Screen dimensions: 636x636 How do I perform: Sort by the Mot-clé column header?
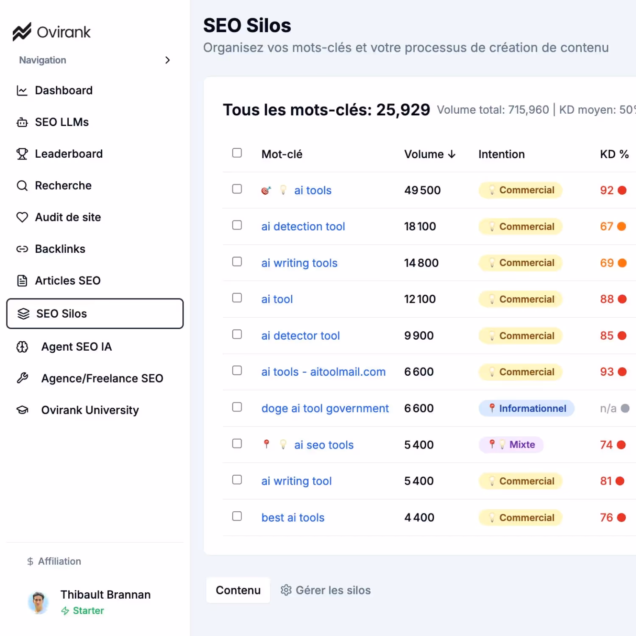point(282,154)
